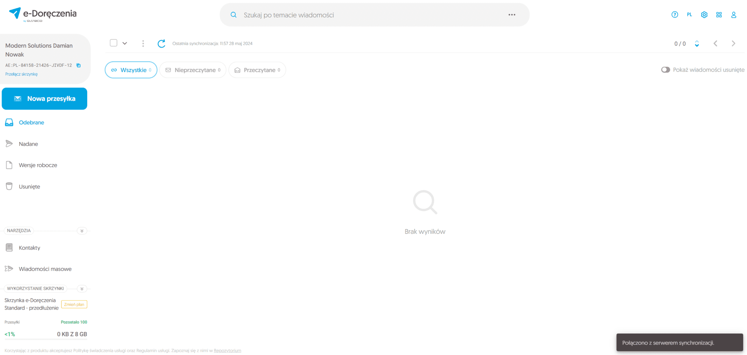The height and width of the screenshot is (355, 747).
Task: Click the search magnifier icon
Action: 233,15
